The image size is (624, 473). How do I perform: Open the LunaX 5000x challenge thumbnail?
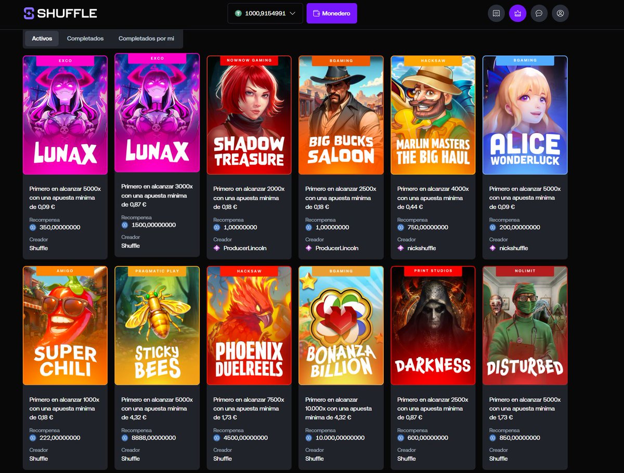click(x=65, y=115)
